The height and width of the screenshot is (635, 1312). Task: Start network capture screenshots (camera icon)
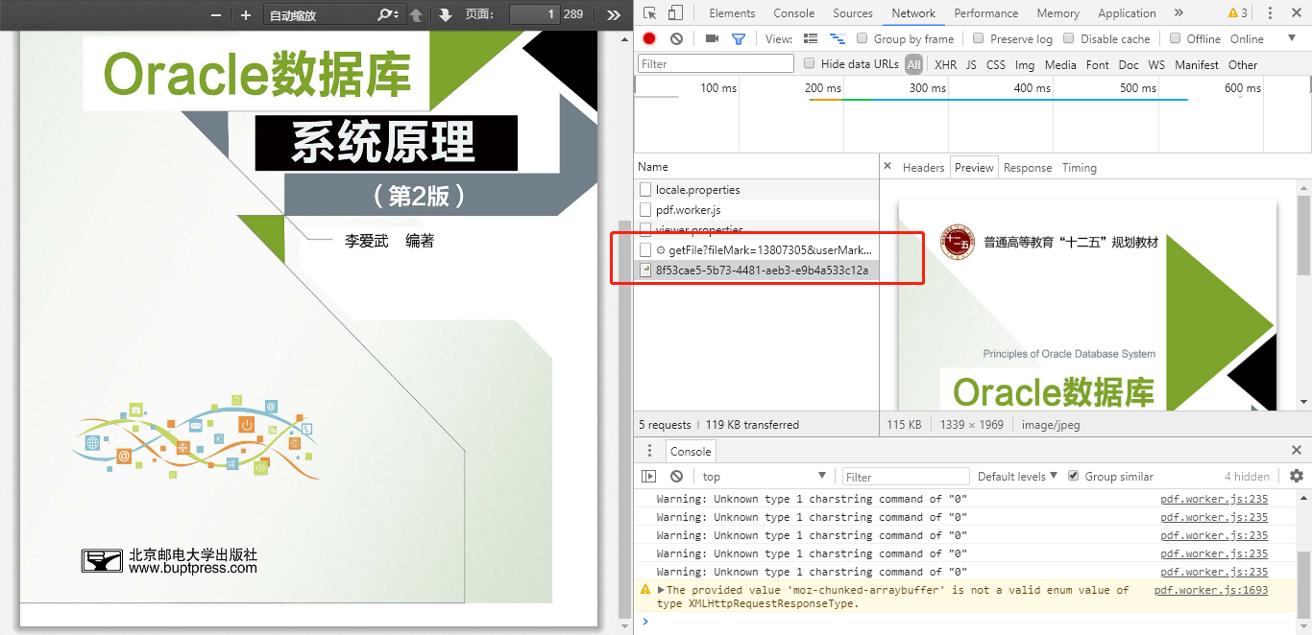pos(711,38)
